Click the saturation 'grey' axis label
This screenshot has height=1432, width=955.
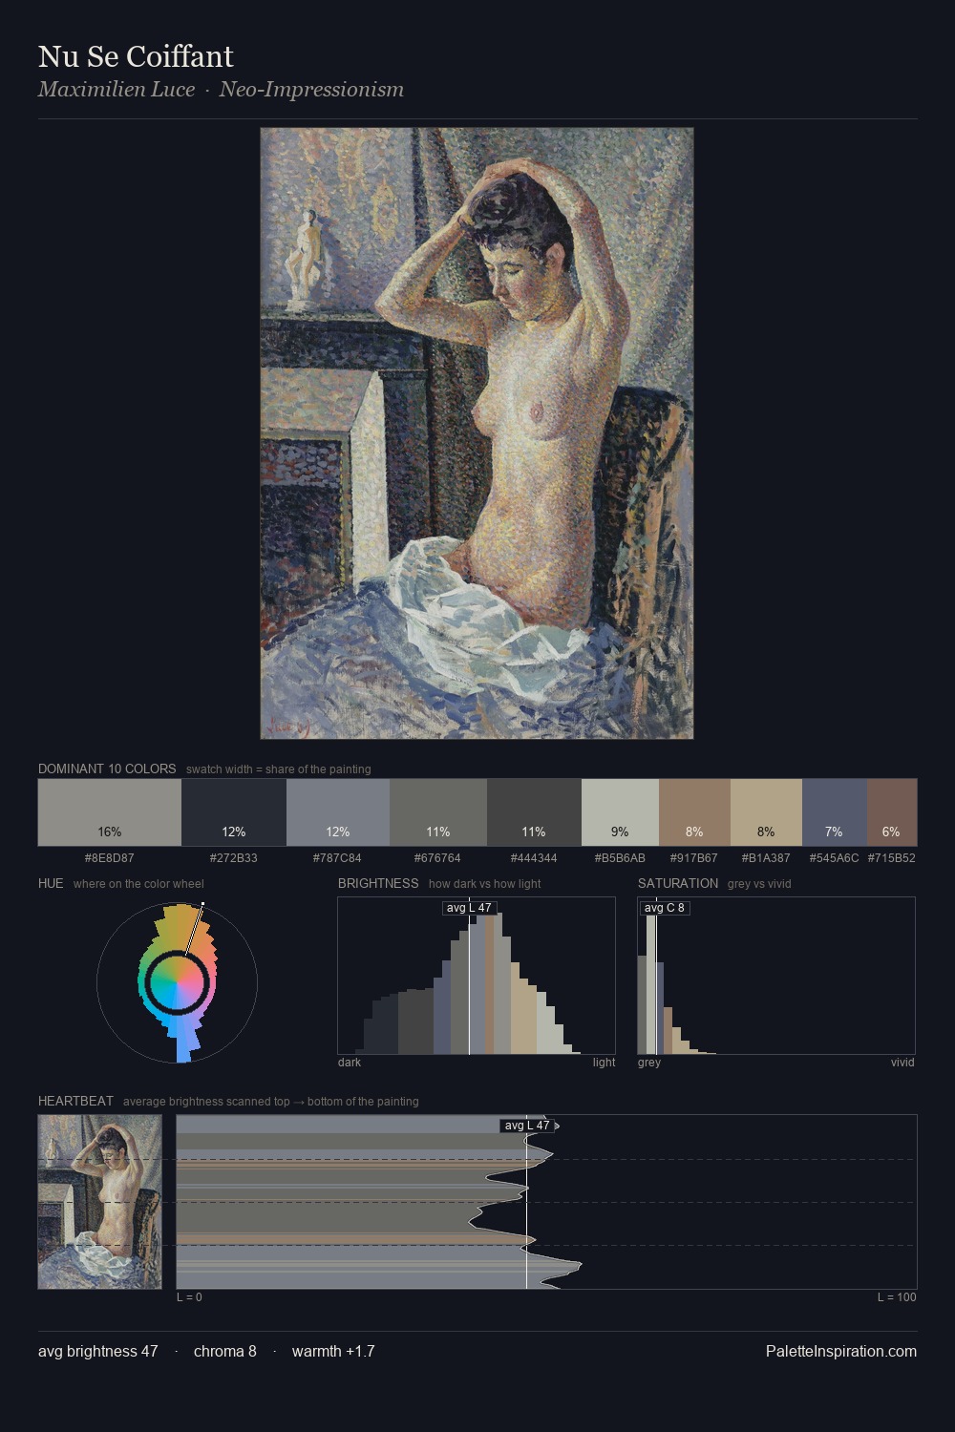pyautogui.click(x=649, y=1063)
